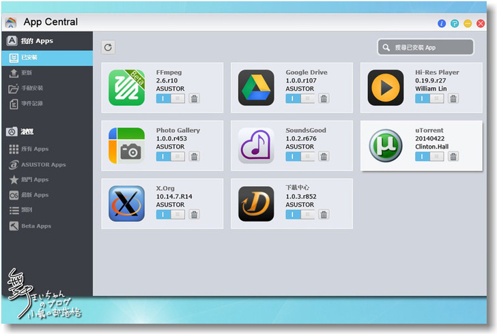Toggle the SoundsGood enable switch

tap(300, 156)
